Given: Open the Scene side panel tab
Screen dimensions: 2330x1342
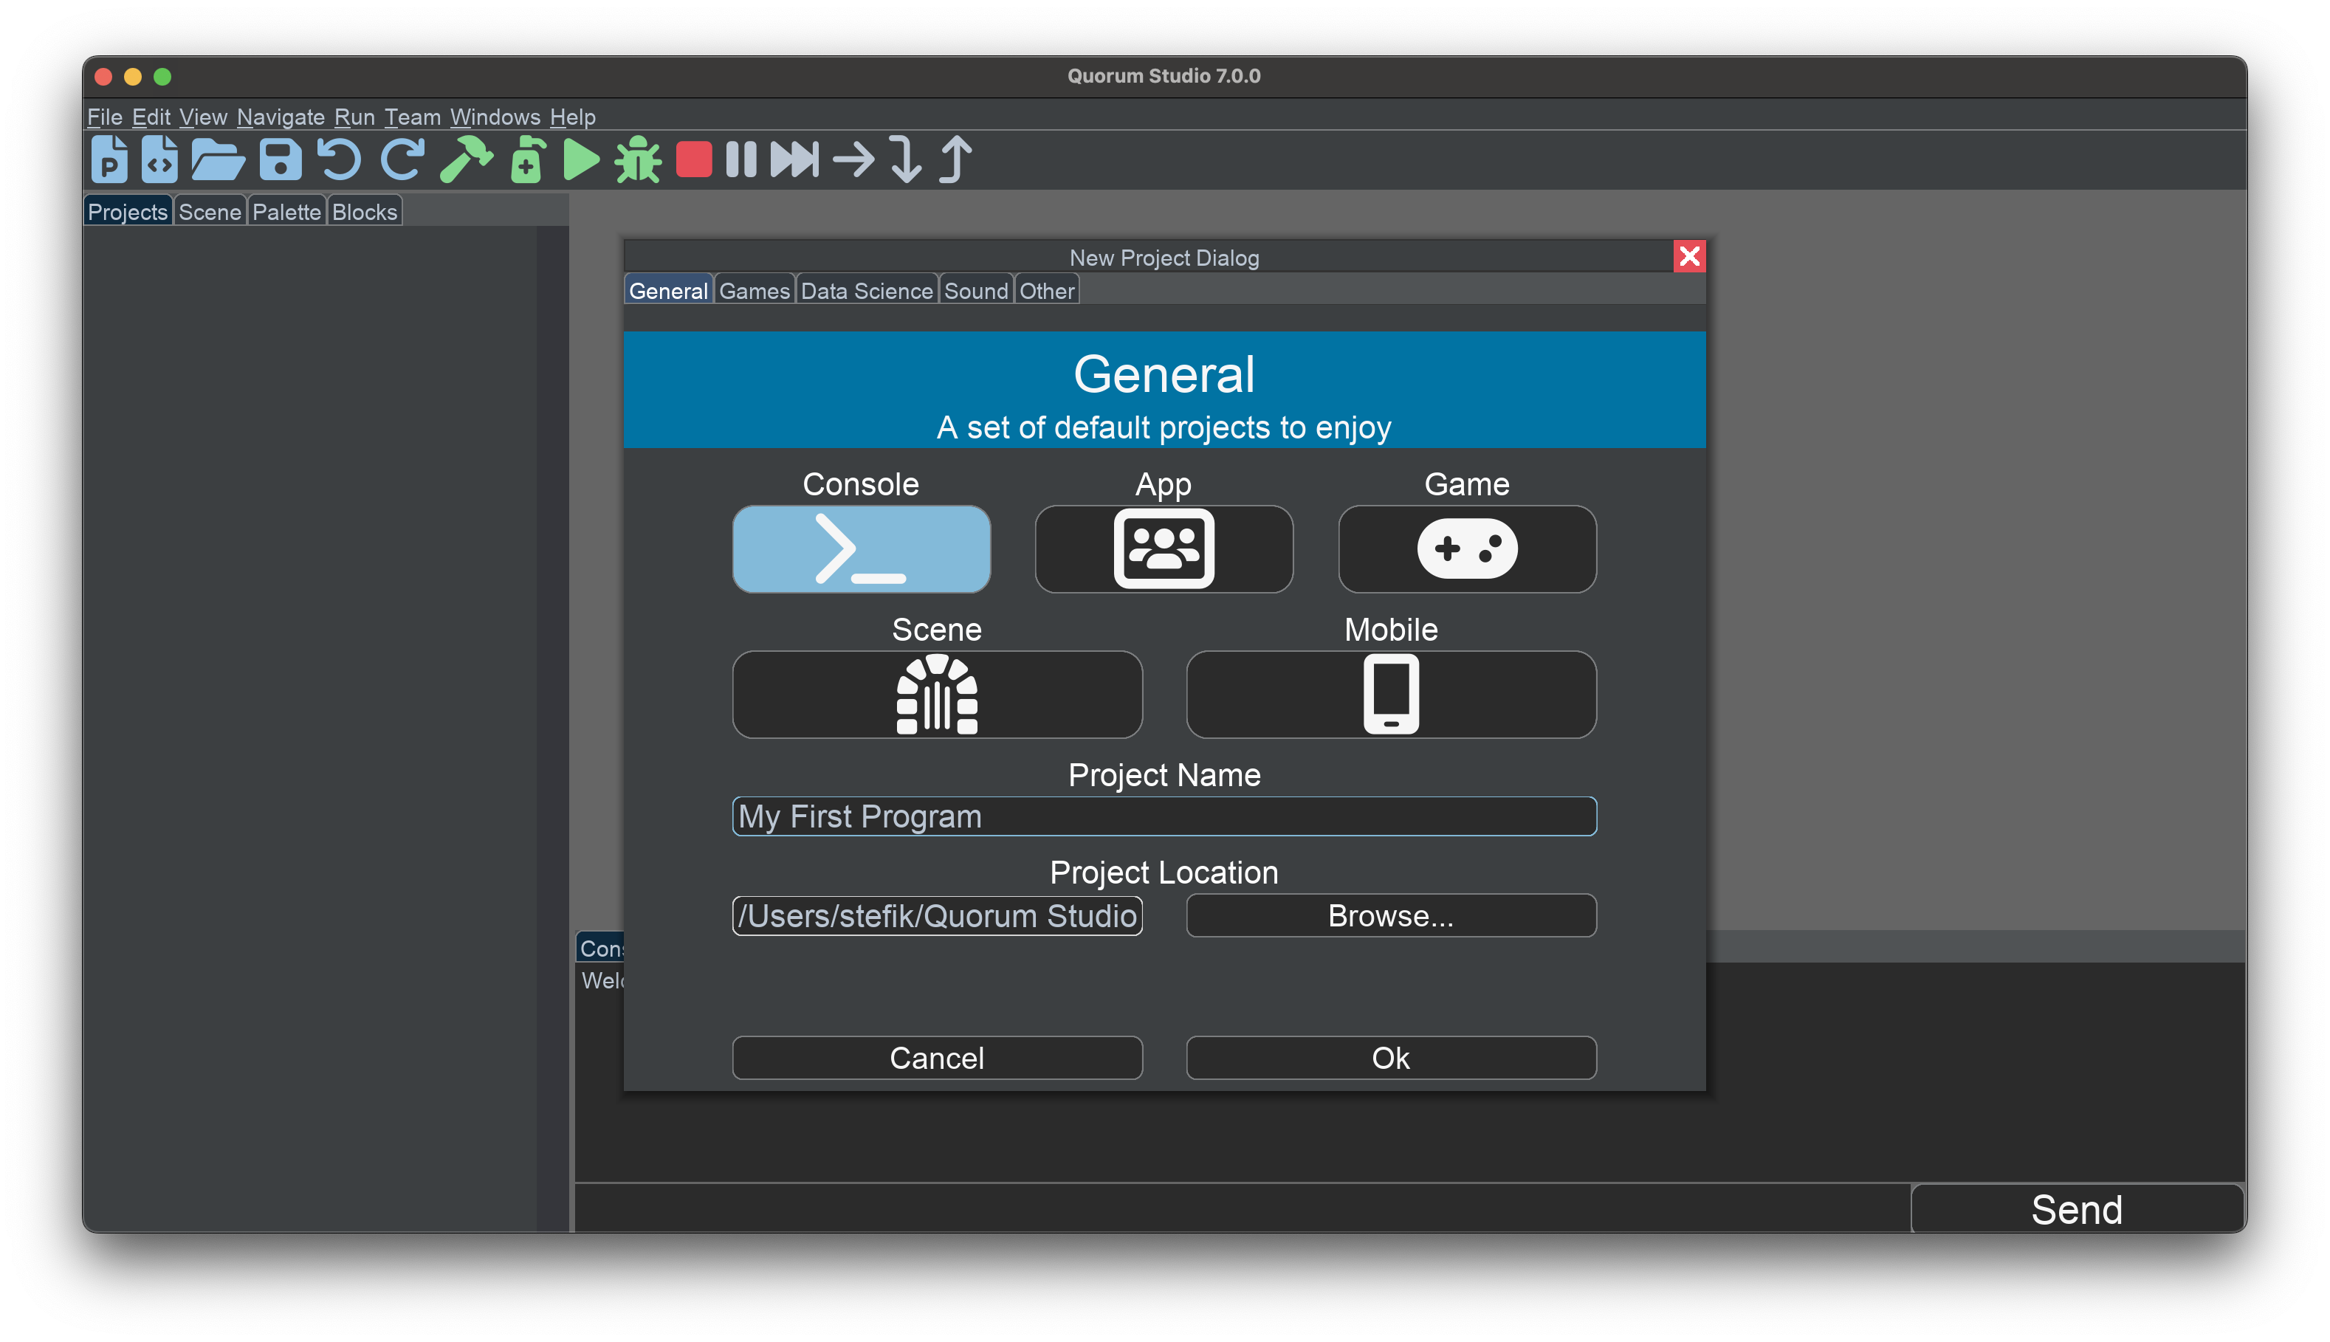Looking at the screenshot, I should click(x=210, y=211).
